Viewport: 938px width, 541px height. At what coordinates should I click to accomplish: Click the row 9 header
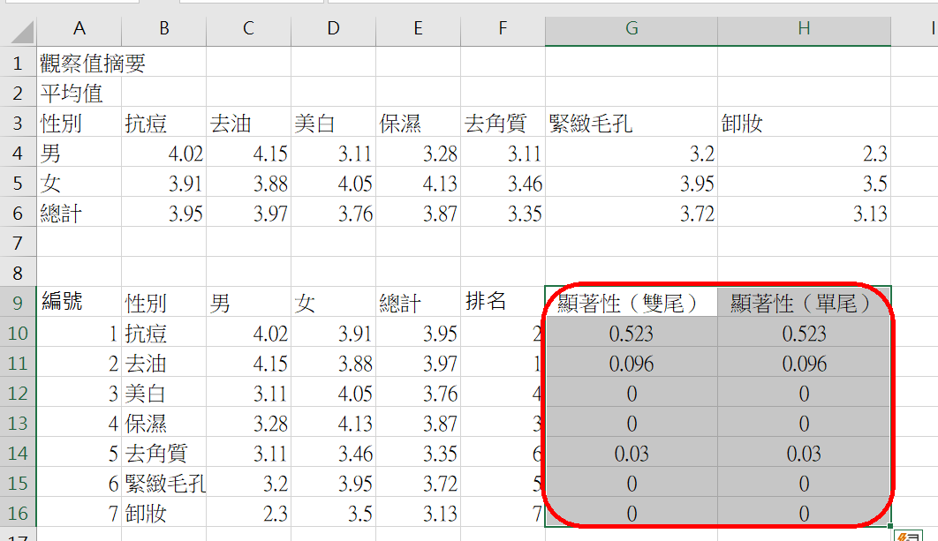18,303
